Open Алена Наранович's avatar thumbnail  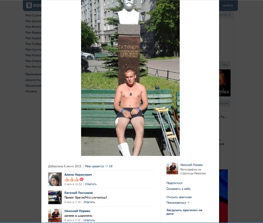(x=55, y=179)
